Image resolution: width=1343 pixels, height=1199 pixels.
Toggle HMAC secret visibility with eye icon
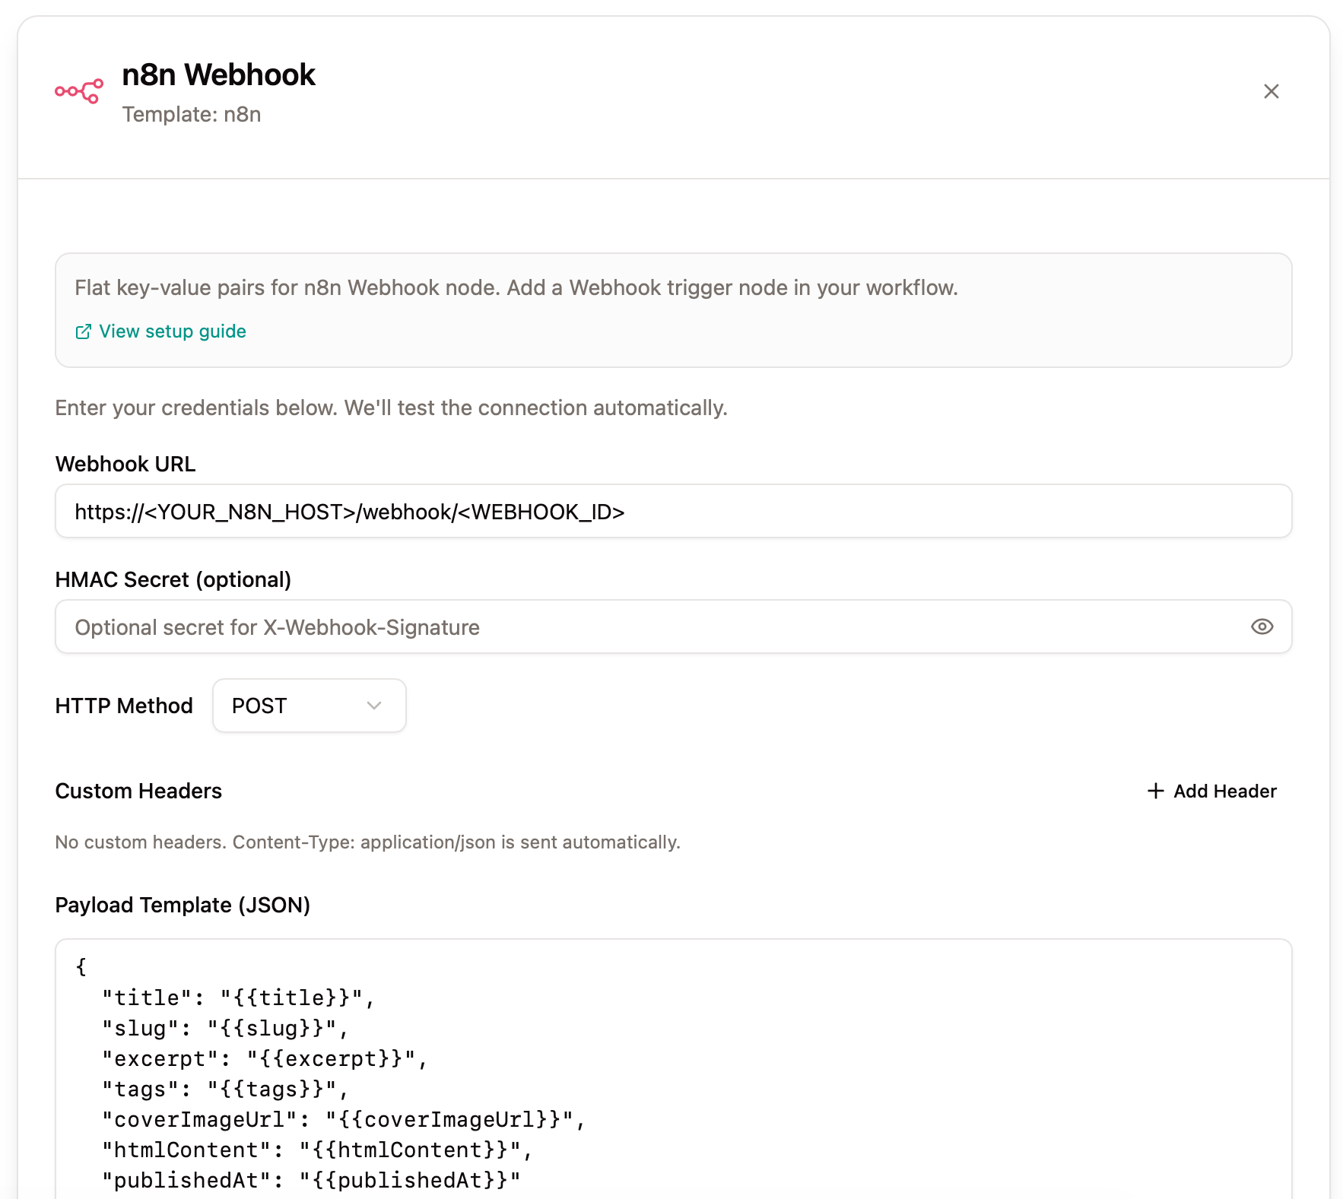[1262, 627]
